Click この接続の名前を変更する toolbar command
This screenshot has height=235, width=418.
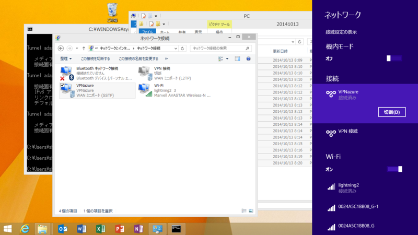coord(138,58)
